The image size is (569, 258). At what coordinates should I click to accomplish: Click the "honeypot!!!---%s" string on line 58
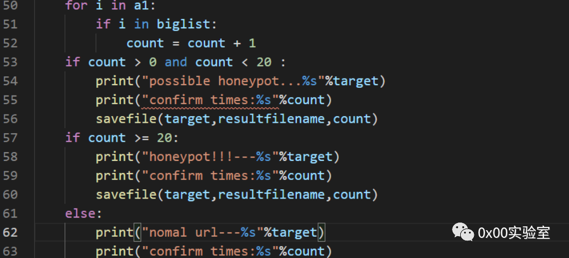click(x=210, y=157)
